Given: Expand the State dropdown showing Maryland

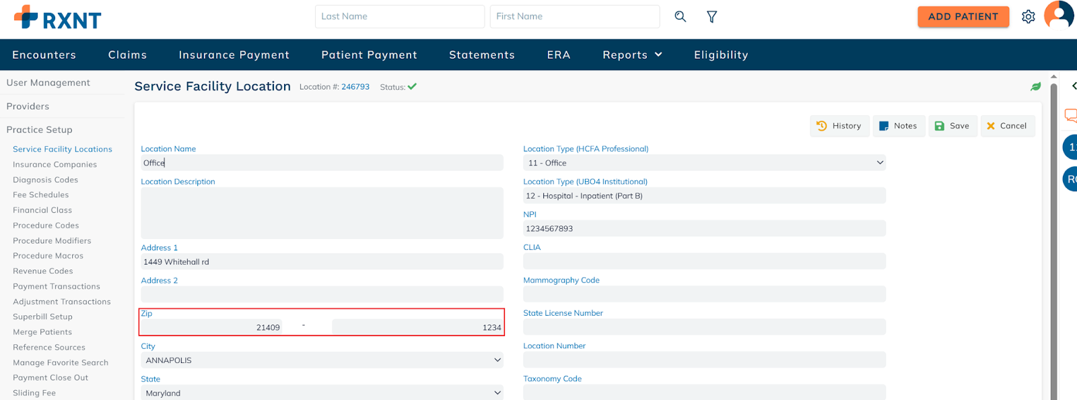Looking at the screenshot, I should point(322,393).
